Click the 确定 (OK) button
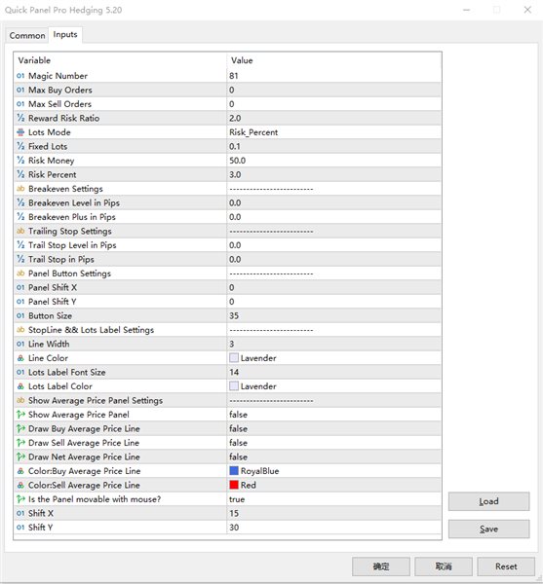 (x=381, y=566)
